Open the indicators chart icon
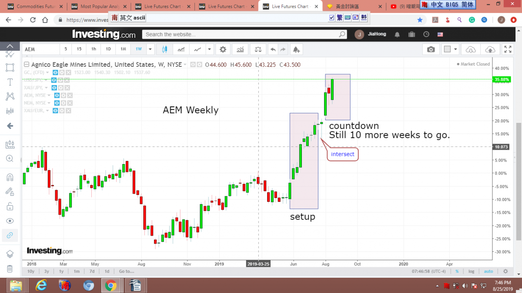Image resolution: width=522 pixels, height=293 pixels. click(x=240, y=49)
